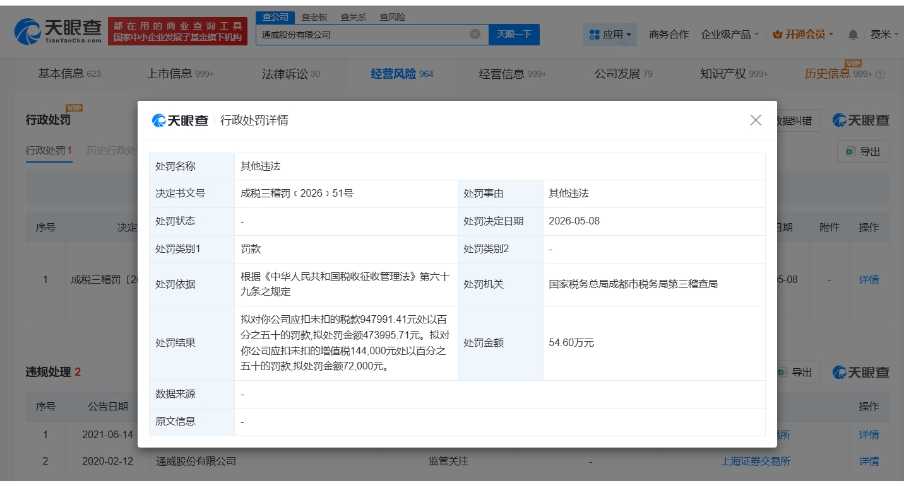Select the 查公司 search tab
The width and height of the screenshot is (904, 481).
click(x=275, y=17)
